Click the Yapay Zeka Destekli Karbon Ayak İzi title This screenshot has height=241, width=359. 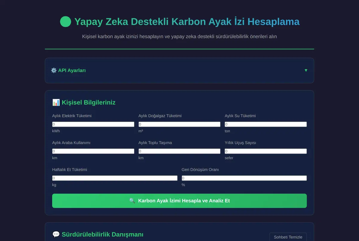click(187, 22)
